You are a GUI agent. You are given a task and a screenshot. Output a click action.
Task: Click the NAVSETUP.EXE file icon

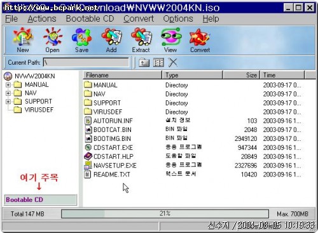pyautogui.click(x=88, y=165)
